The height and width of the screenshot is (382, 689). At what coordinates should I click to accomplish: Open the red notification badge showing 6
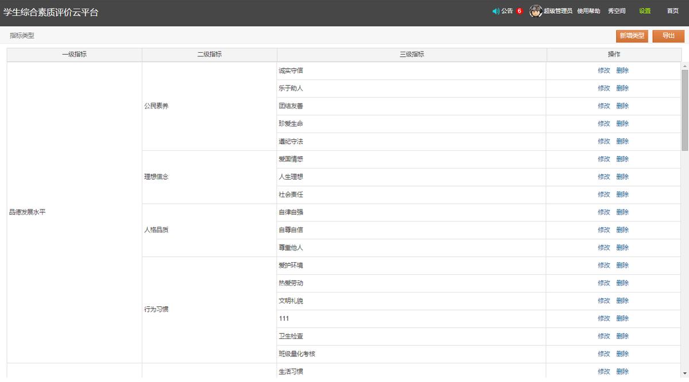click(x=520, y=11)
